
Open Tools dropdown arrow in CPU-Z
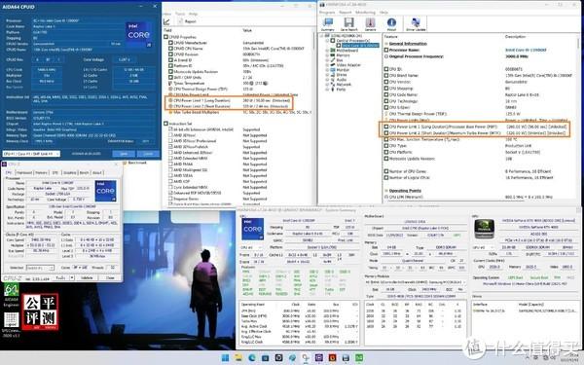[x=72, y=277]
